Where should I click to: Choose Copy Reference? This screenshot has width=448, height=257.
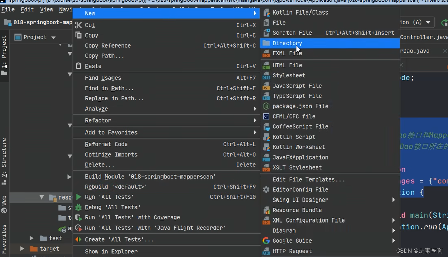coord(166,46)
